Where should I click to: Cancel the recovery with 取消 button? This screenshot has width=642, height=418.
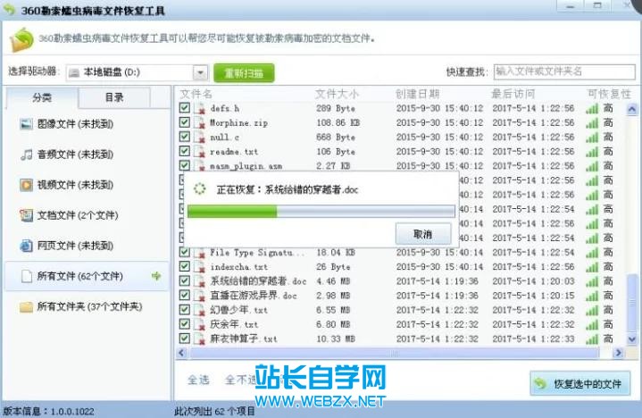point(422,234)
